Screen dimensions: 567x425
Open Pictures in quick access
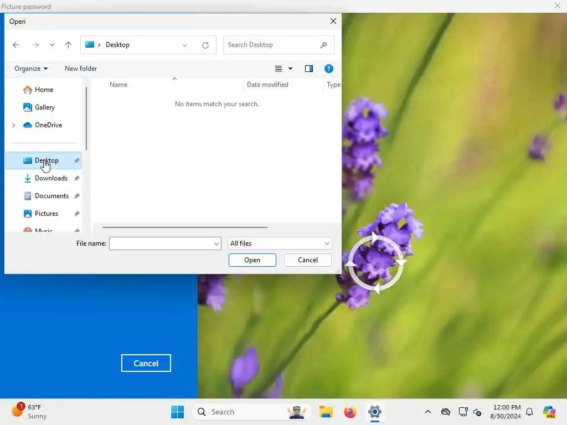pyautogui.click(x=47, y=214)
